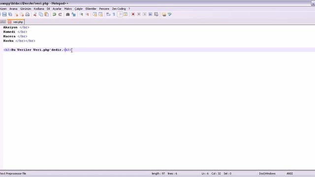Screen dimensions: 315x177
Task: Click the synchronize vertical scrolling icon
Action: [x=95, y=14]
